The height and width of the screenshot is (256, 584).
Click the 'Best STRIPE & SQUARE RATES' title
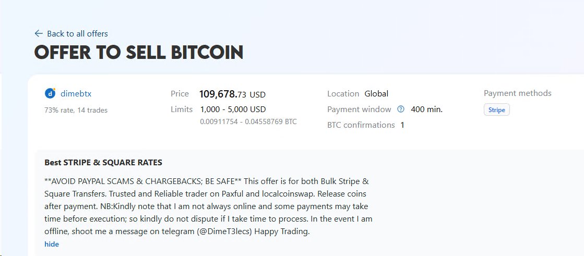pos(103,163)
